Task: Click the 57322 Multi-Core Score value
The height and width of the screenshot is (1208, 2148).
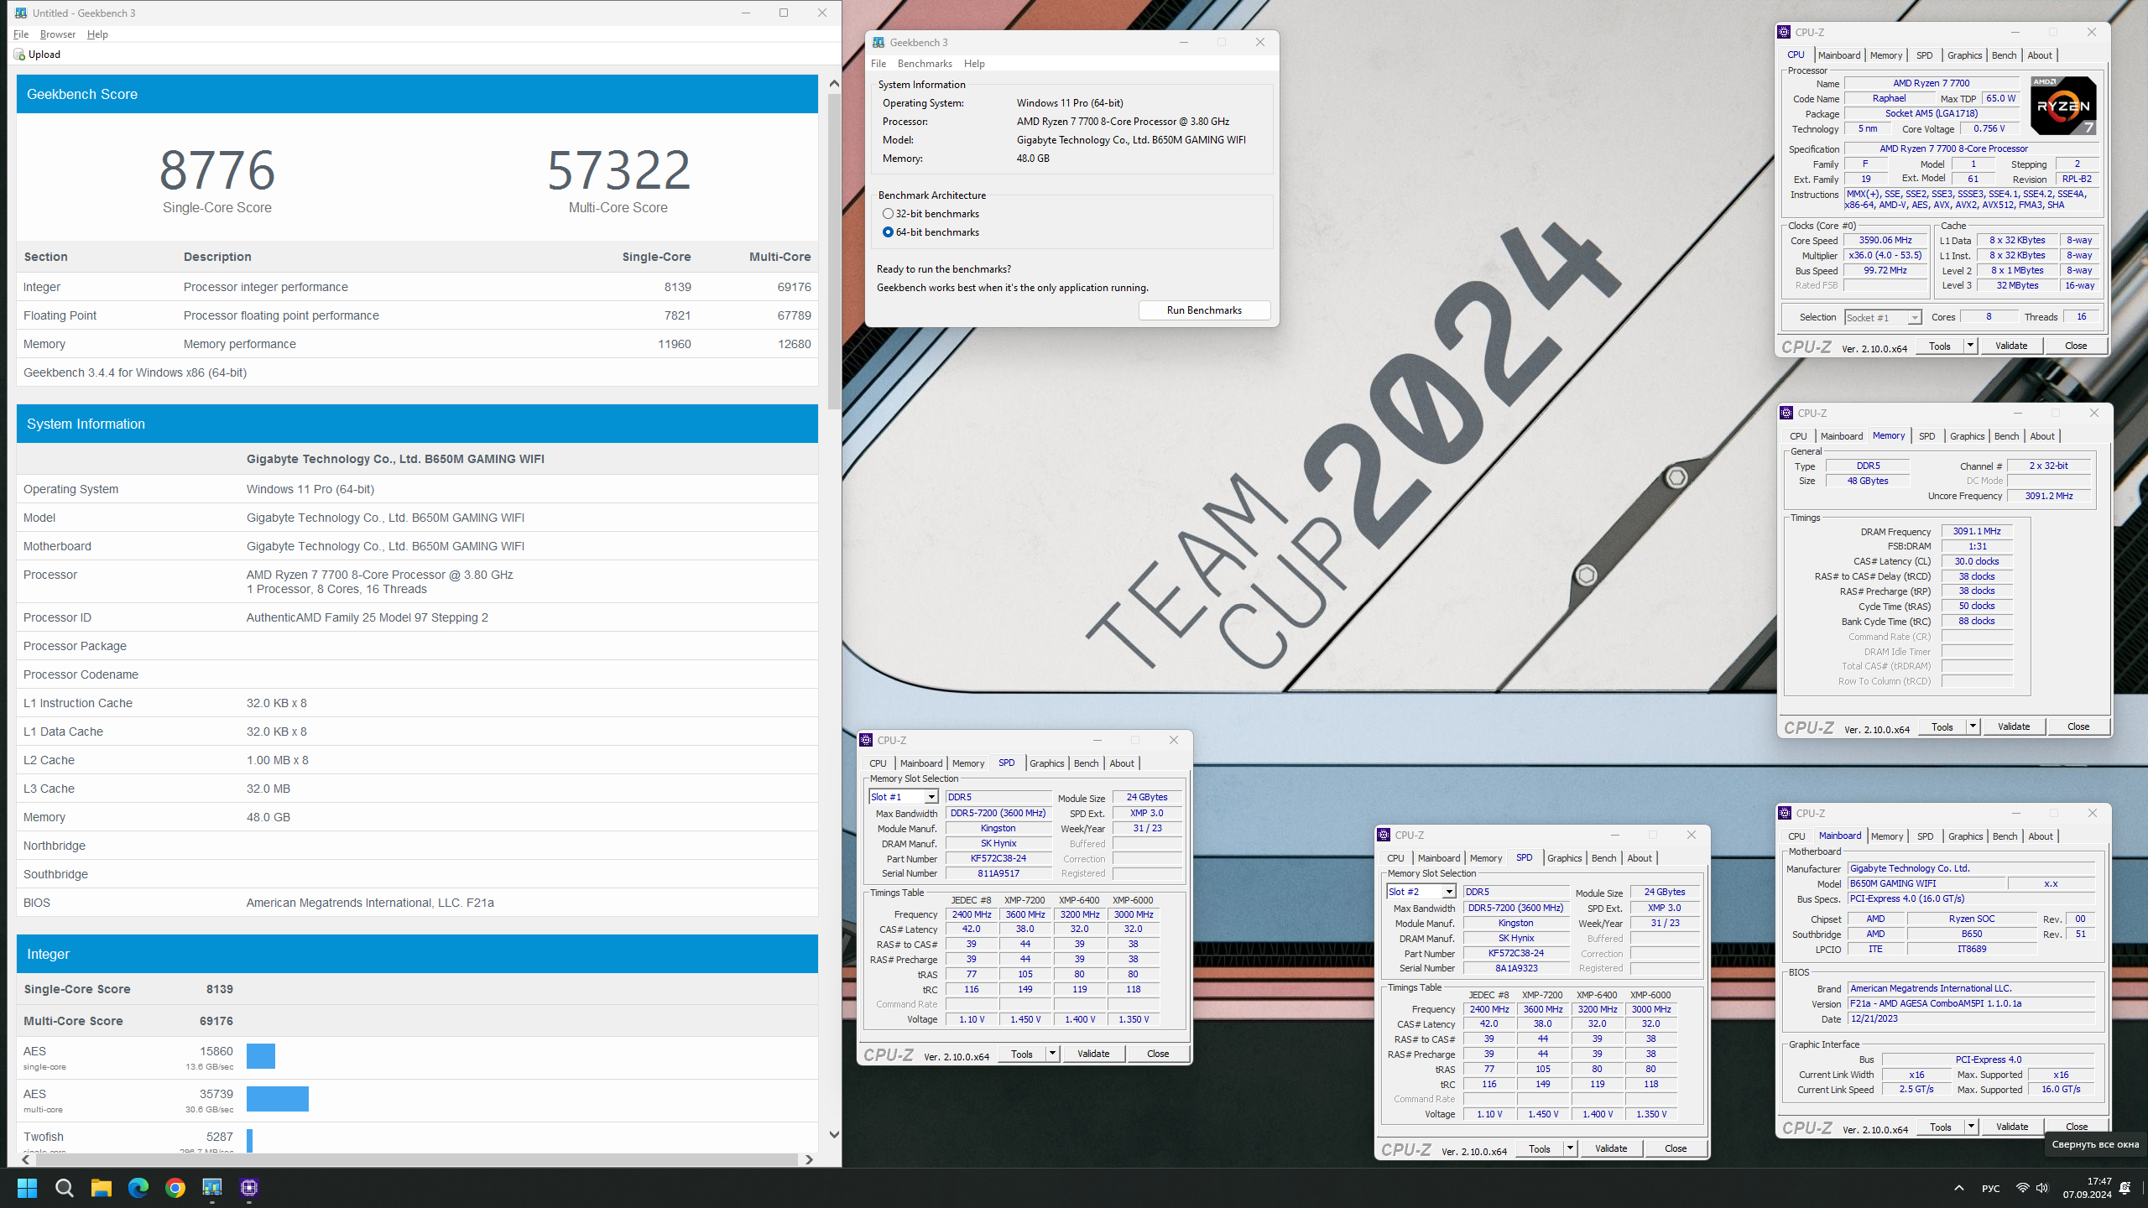Action: 618,170
